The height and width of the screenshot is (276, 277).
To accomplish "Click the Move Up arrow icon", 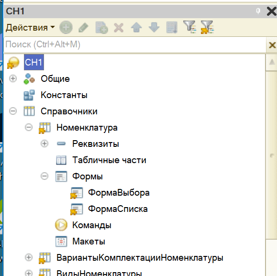I will [x=136, y=28].
